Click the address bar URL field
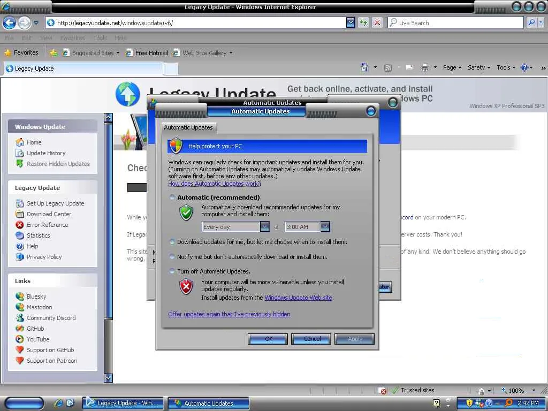The height and width of the screenshot is (411, 548). coord(196,22)
